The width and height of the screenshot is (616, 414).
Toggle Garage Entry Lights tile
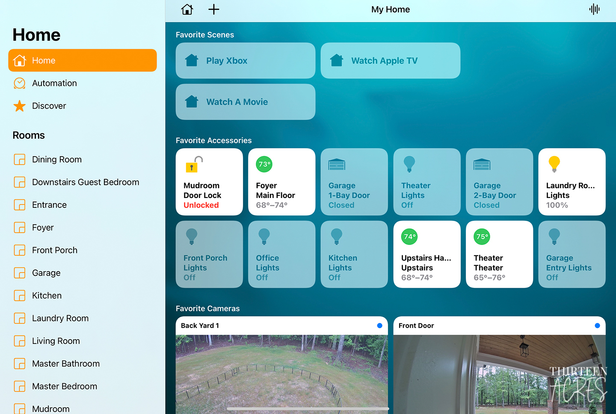[x=572, y=254]
